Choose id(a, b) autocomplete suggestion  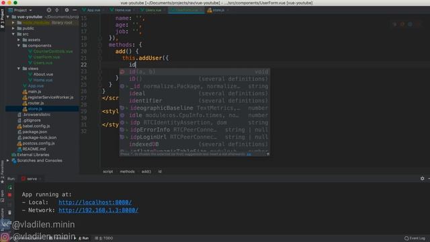(194, 72)
